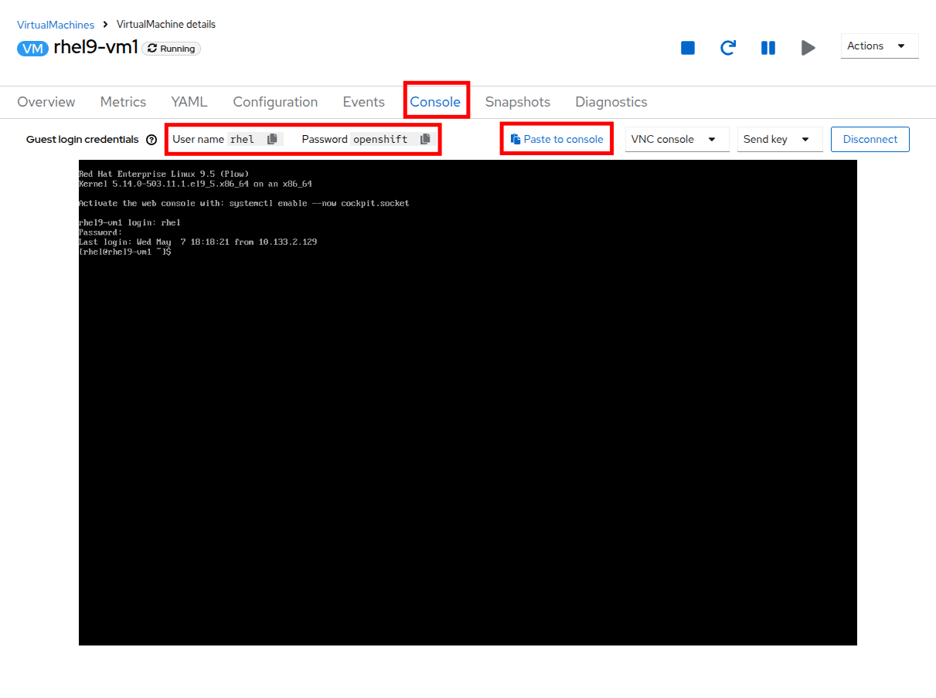The image size is (936, 698).
Task: Click the greyed-out Start play icon
Action: point(808,48)
